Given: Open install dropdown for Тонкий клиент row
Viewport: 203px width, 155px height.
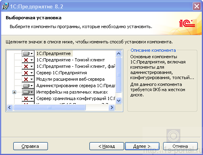Looking at the screenshot, I should (x=28, y=60).
